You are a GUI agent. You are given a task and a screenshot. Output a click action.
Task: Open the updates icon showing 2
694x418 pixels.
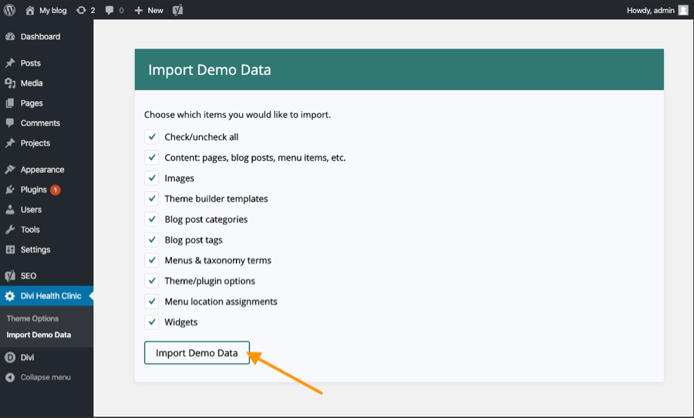click(81, 10)
